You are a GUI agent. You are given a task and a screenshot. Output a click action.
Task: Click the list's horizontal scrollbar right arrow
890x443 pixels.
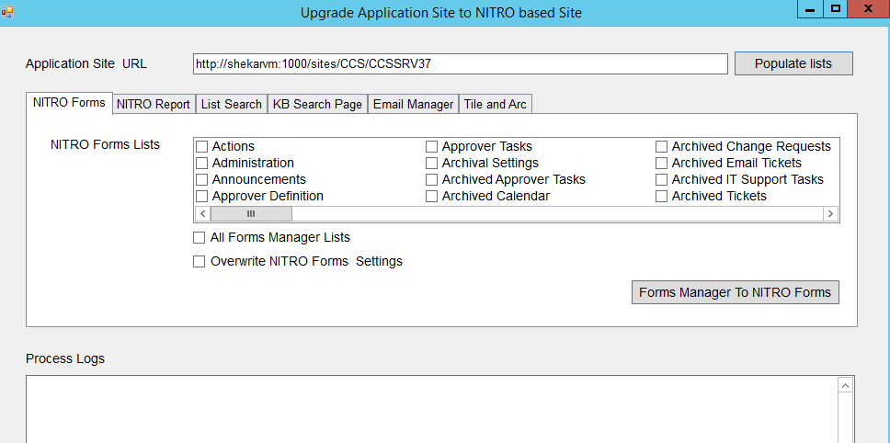[830, 213]
